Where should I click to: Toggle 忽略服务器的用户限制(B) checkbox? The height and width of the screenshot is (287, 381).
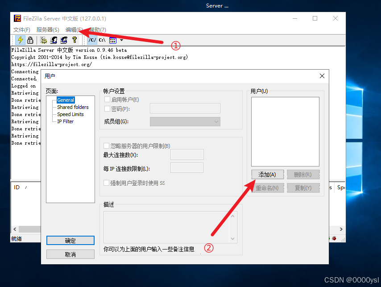point(106,146)
